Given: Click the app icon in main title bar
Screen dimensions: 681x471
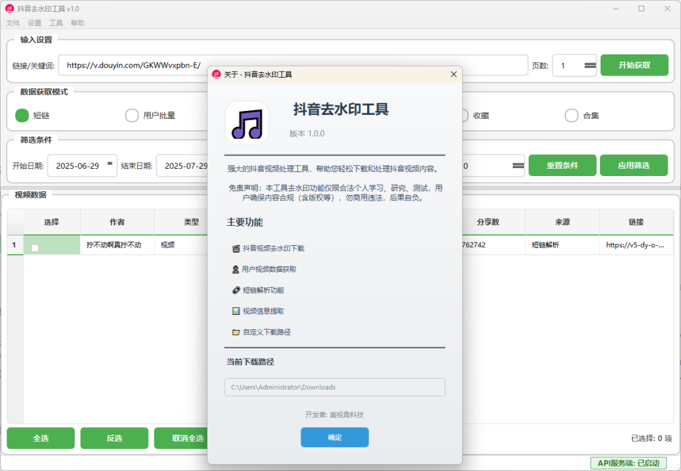Looking at the screenshot, I should pyautogui.click(x=9, y=8).
